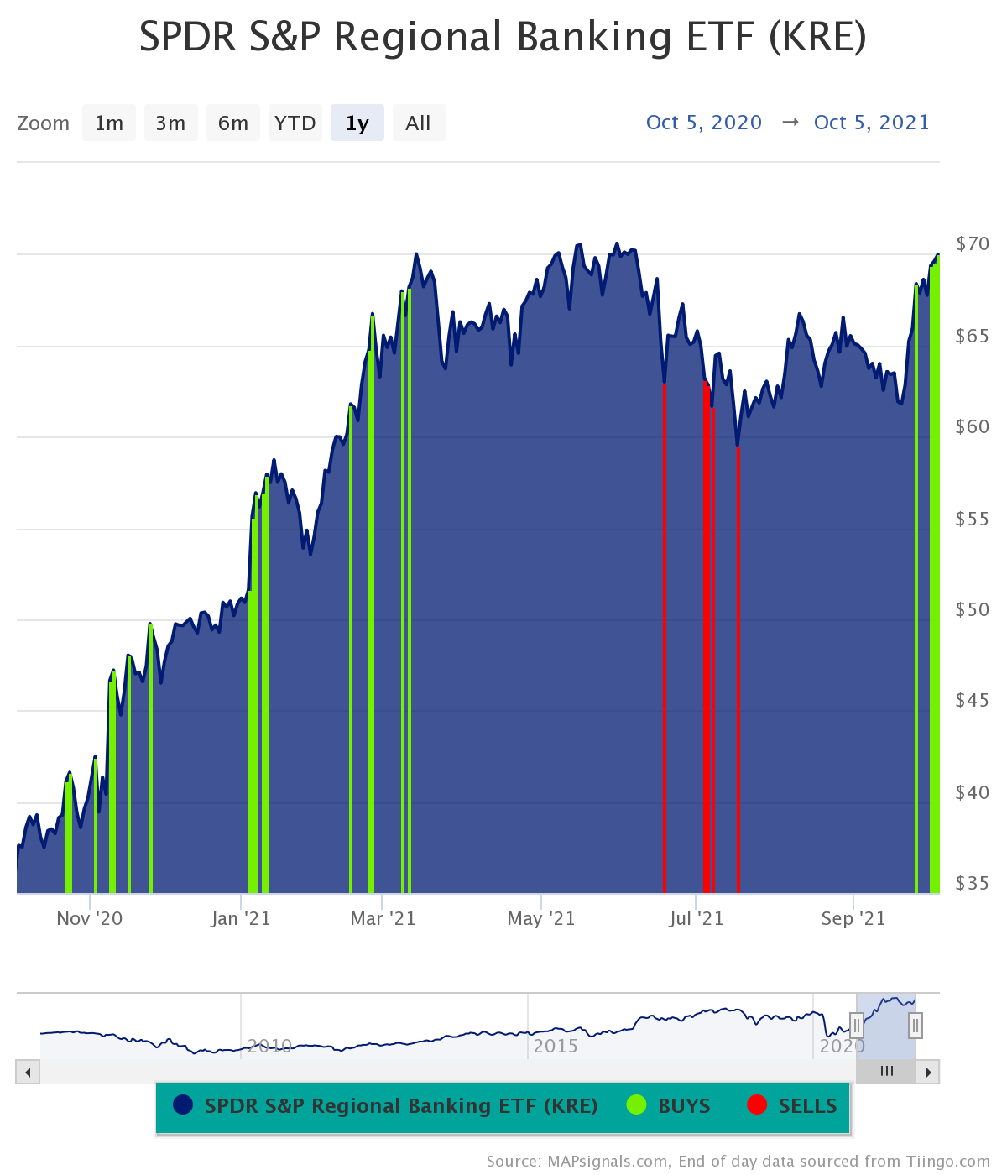1007x1175 pixels.
Task: Click the navigator left range handle
Action: [857, 1025]
